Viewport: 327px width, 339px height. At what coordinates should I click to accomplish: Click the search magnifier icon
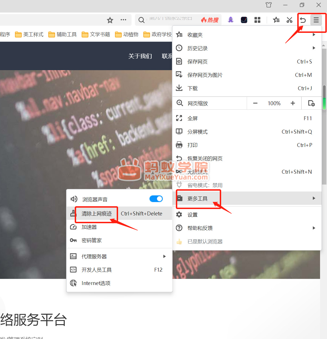pyautogui.click(x=141, y=20)
